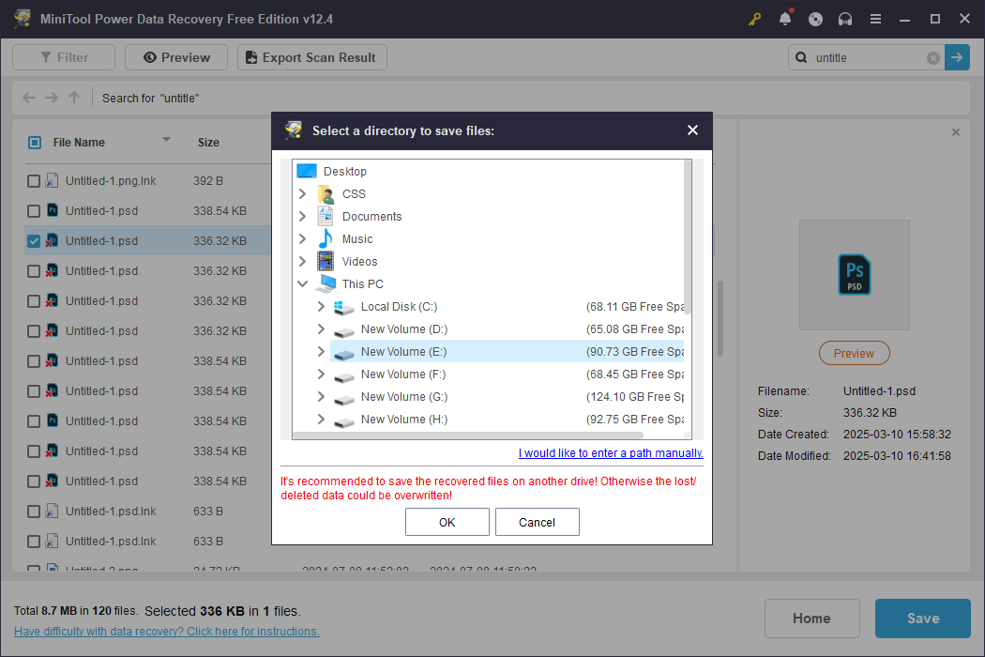985x657 pixels.
Task: Click the blue Save button
Action: click(923, 619)
